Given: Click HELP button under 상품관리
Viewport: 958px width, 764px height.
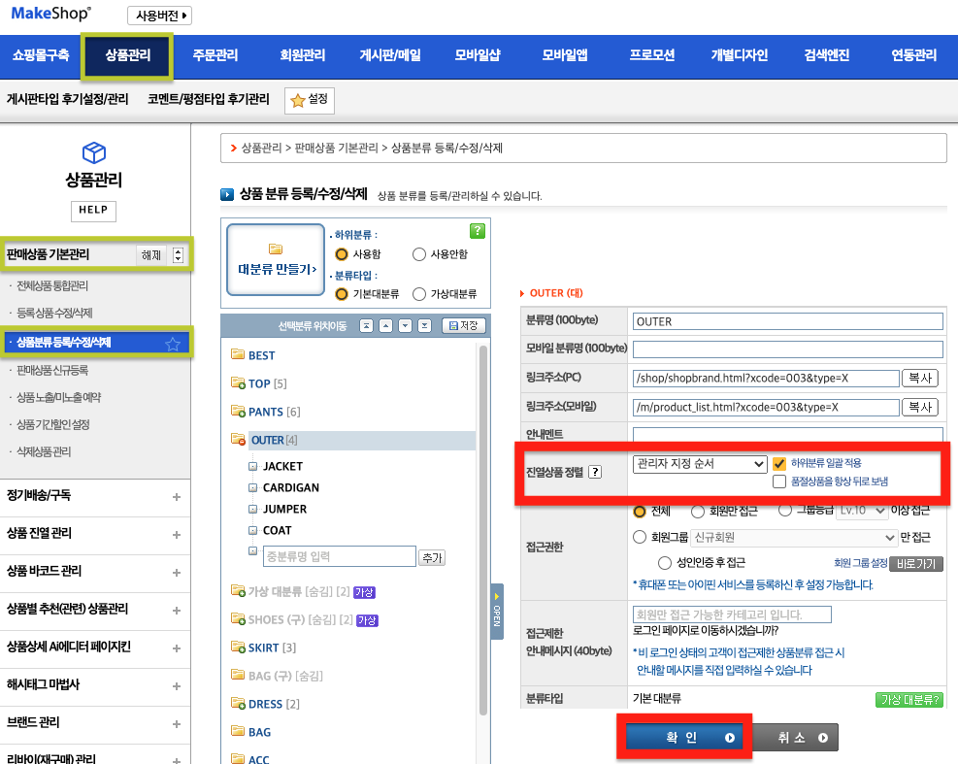Looking at the screenshot, I should (x=93, y=211).
